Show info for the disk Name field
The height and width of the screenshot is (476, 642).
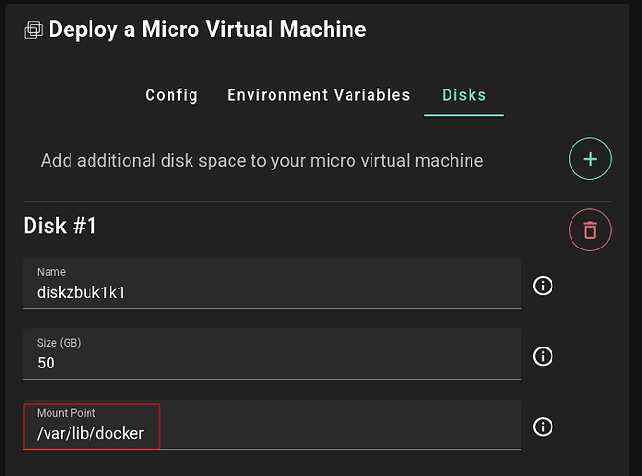pyautogui.click(x=543, y=286)
